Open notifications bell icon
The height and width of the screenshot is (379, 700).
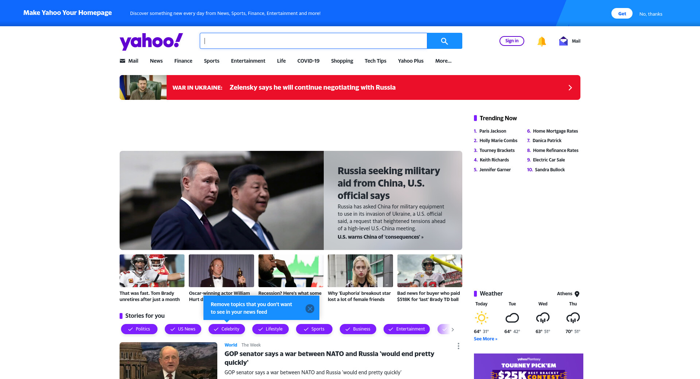[541, 41]
